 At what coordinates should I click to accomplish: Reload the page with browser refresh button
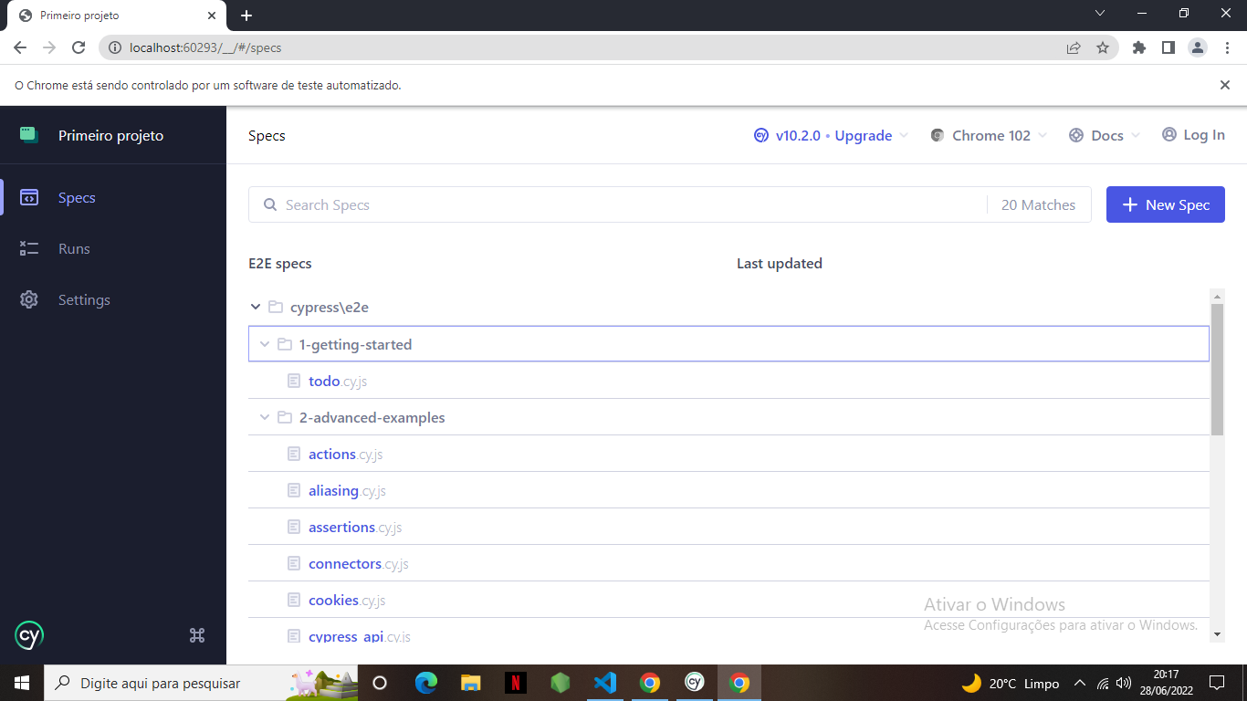[x=79, y=47]
